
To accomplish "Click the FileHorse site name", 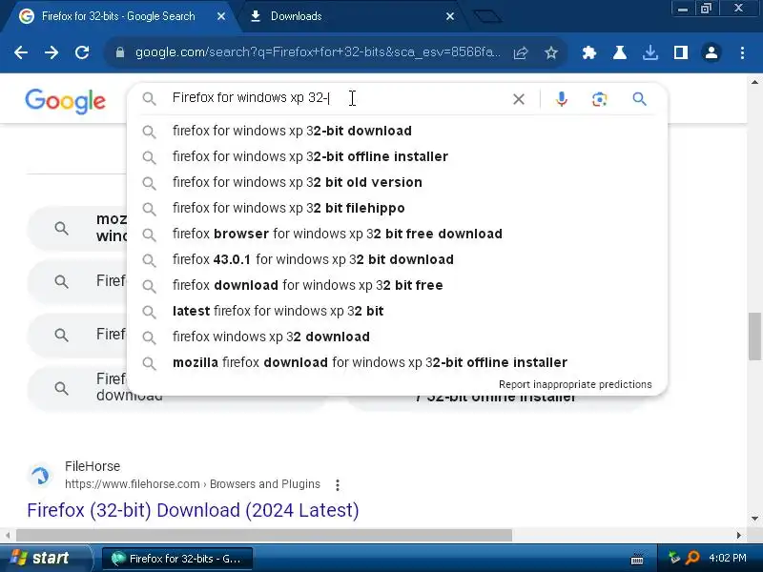I will [93, 466].
